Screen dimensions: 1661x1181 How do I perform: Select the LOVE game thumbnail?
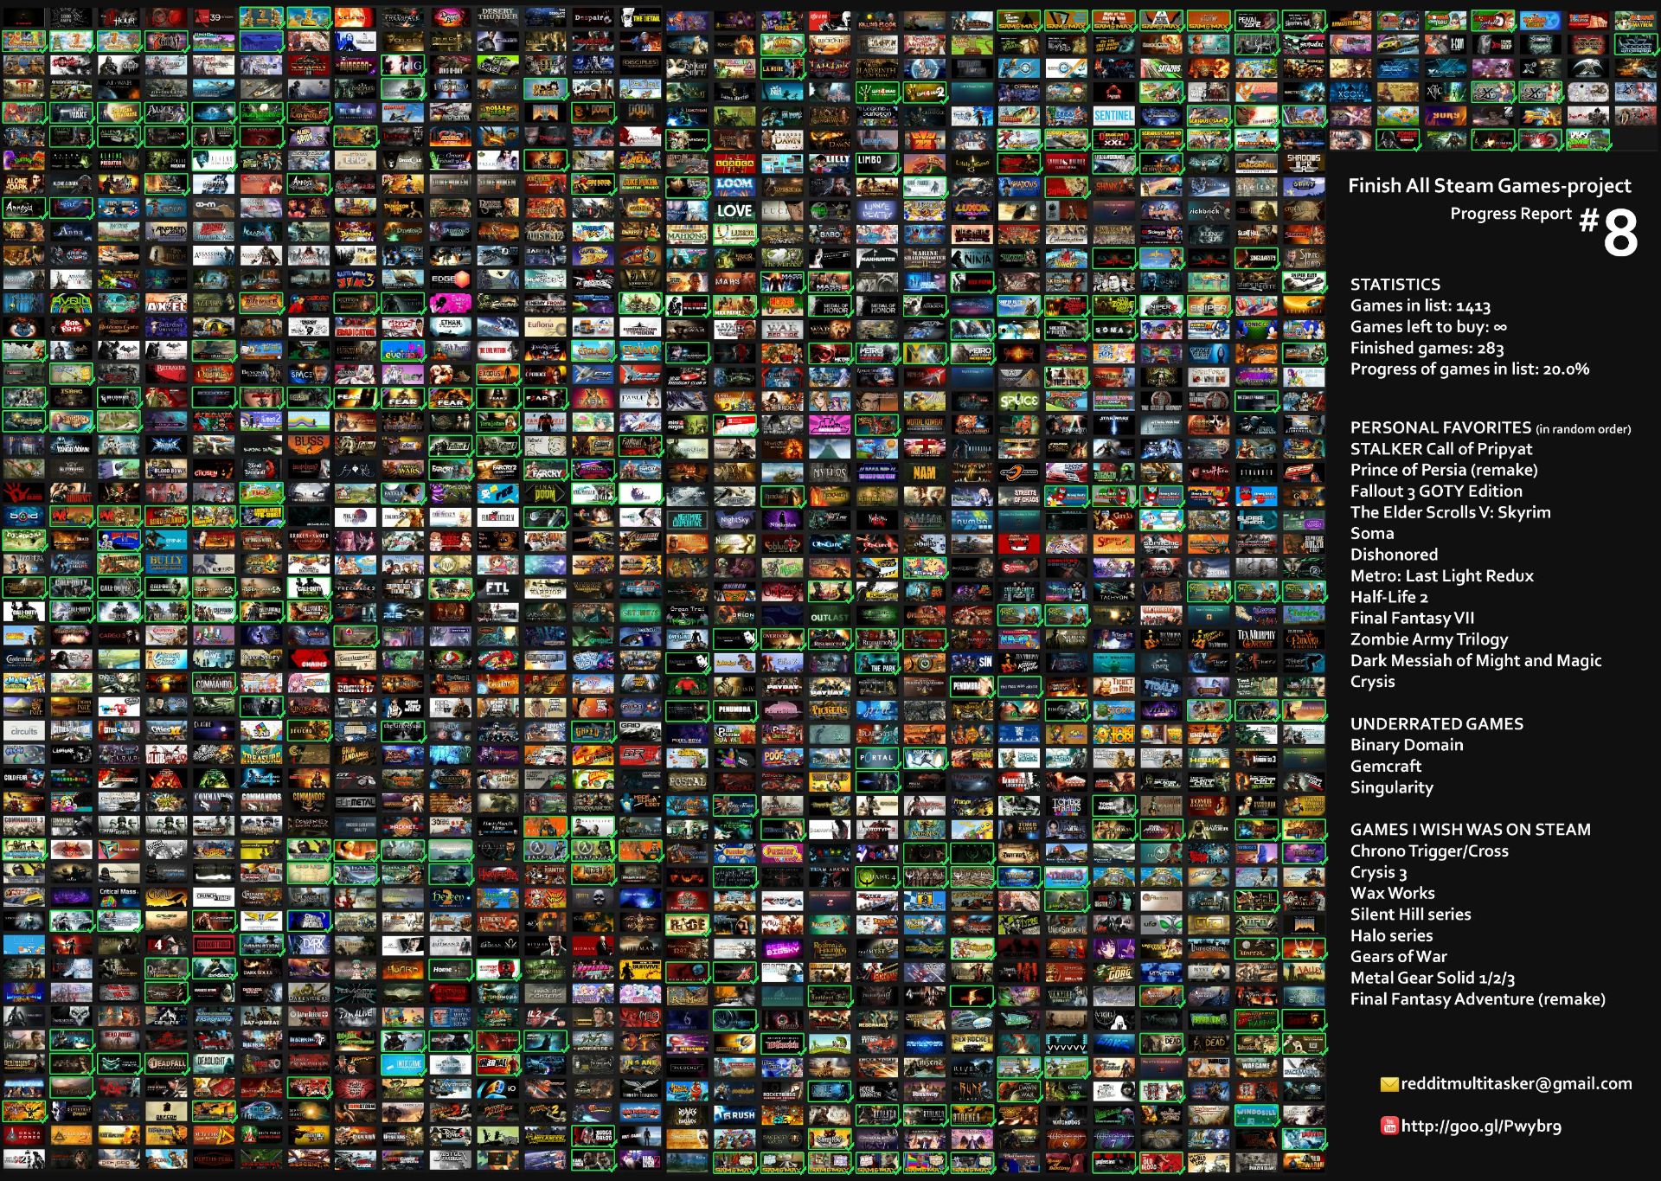pos(734,210)
